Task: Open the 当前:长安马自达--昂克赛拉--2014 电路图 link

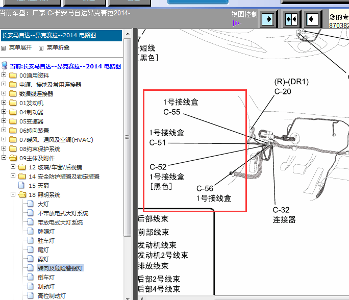Action: [x=65, y=66]
